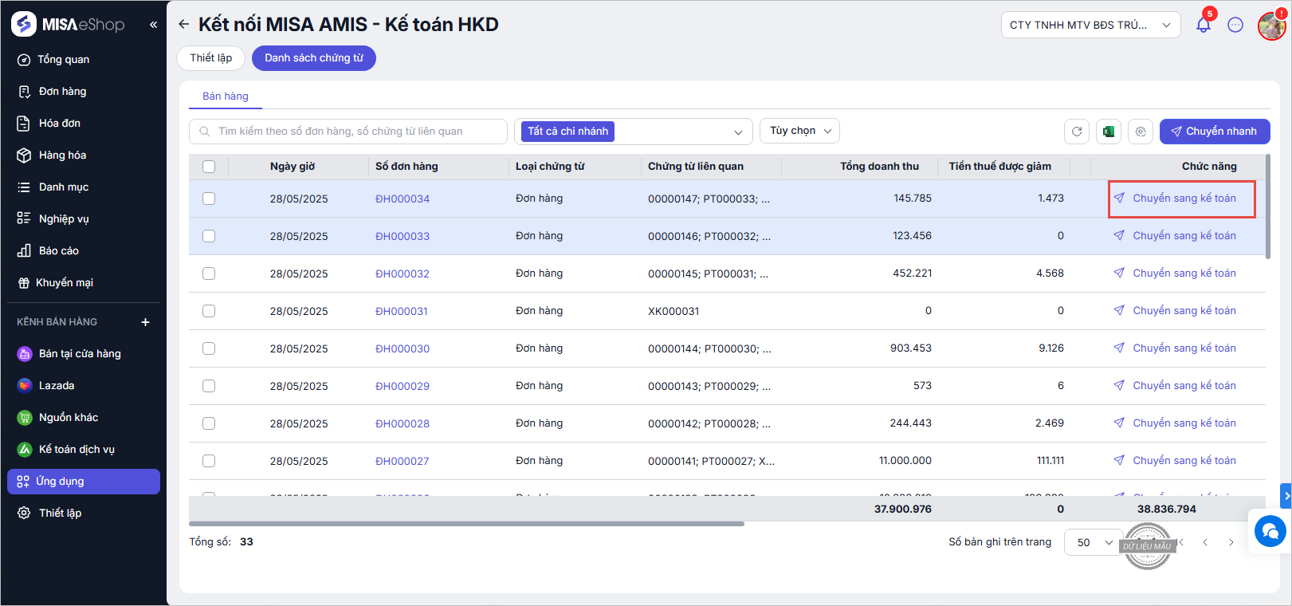Click the paper-plane icon in ĐH000032 row
Screen dimensions: 1292x606
pyautogui.click(x=1119, y=273)
